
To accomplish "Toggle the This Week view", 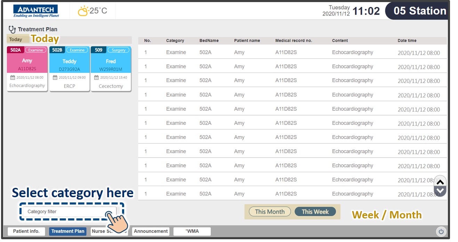I will 315,211.
